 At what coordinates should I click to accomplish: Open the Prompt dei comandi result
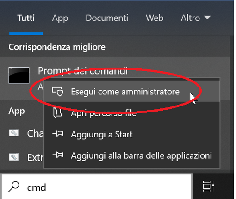pos(83,71)
